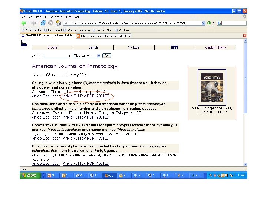Open the Back button history dropdown arrow

[29, 23]
